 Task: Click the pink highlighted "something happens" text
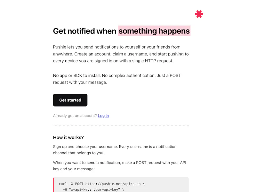coord(154,31)
